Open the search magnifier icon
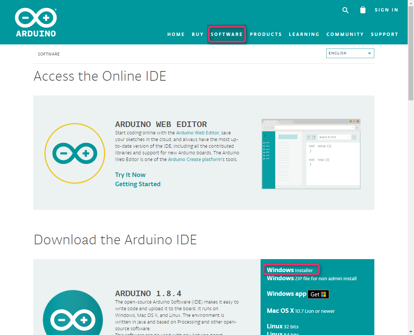Screen dimensions: 414x335 coord(345,10)
